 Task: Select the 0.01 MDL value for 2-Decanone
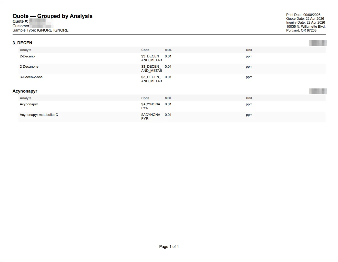168,67
